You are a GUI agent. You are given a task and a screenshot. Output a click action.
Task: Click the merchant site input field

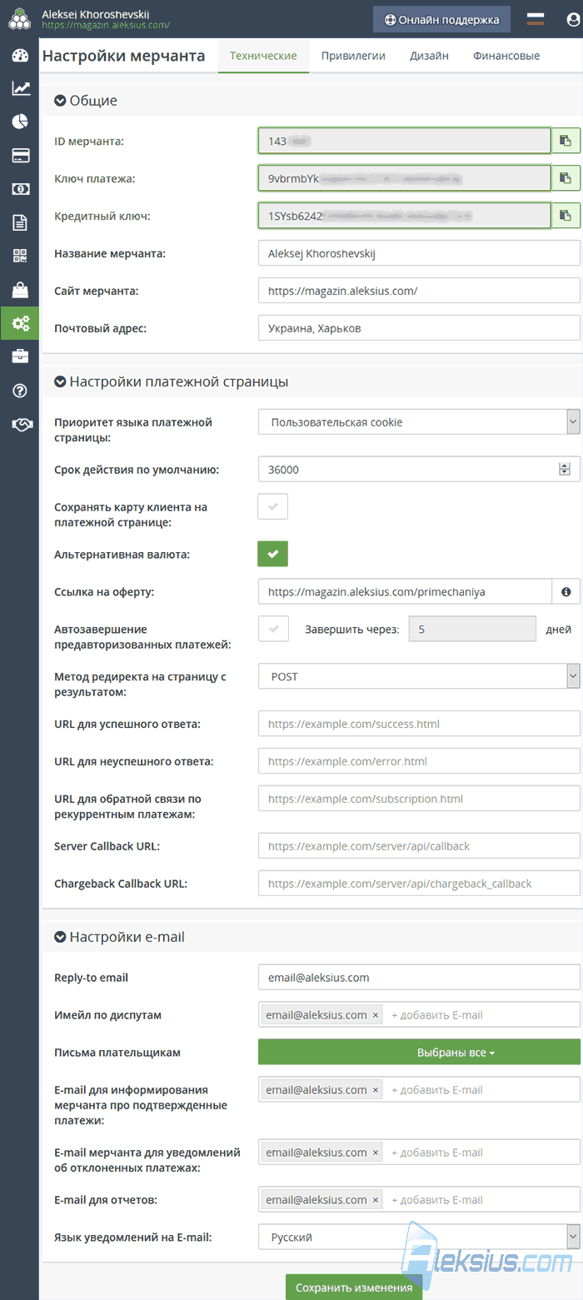[419, 291]
